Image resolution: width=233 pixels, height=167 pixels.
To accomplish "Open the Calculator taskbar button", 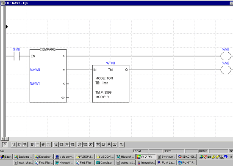I will click(105, 162).
